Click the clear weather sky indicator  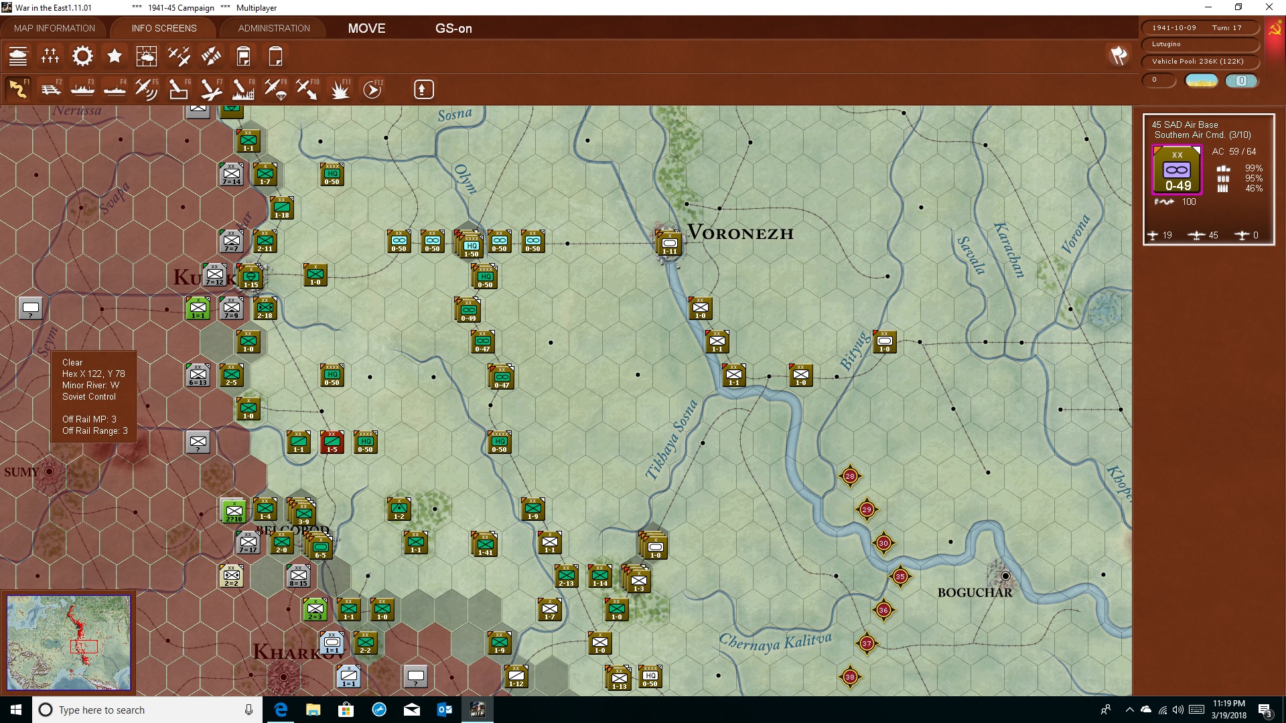(x=1201, y=80)
